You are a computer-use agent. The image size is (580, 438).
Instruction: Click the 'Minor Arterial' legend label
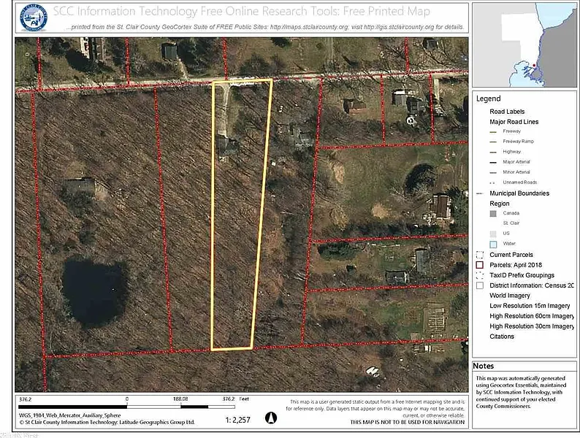[516, 172]
